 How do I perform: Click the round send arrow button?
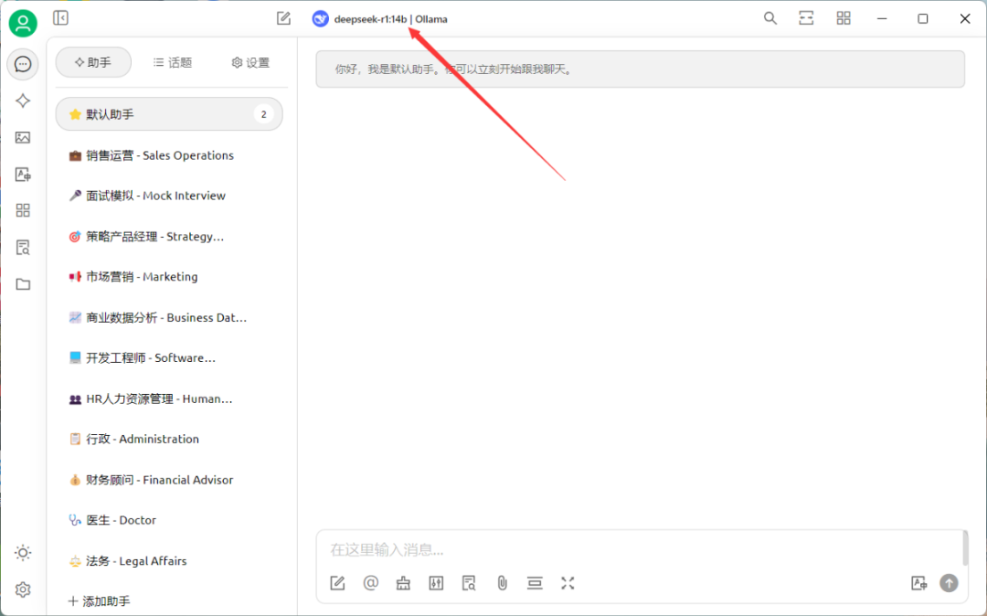[949, 583]
